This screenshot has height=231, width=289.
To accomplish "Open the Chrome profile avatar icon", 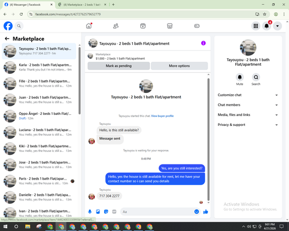I will click(276, 14).
